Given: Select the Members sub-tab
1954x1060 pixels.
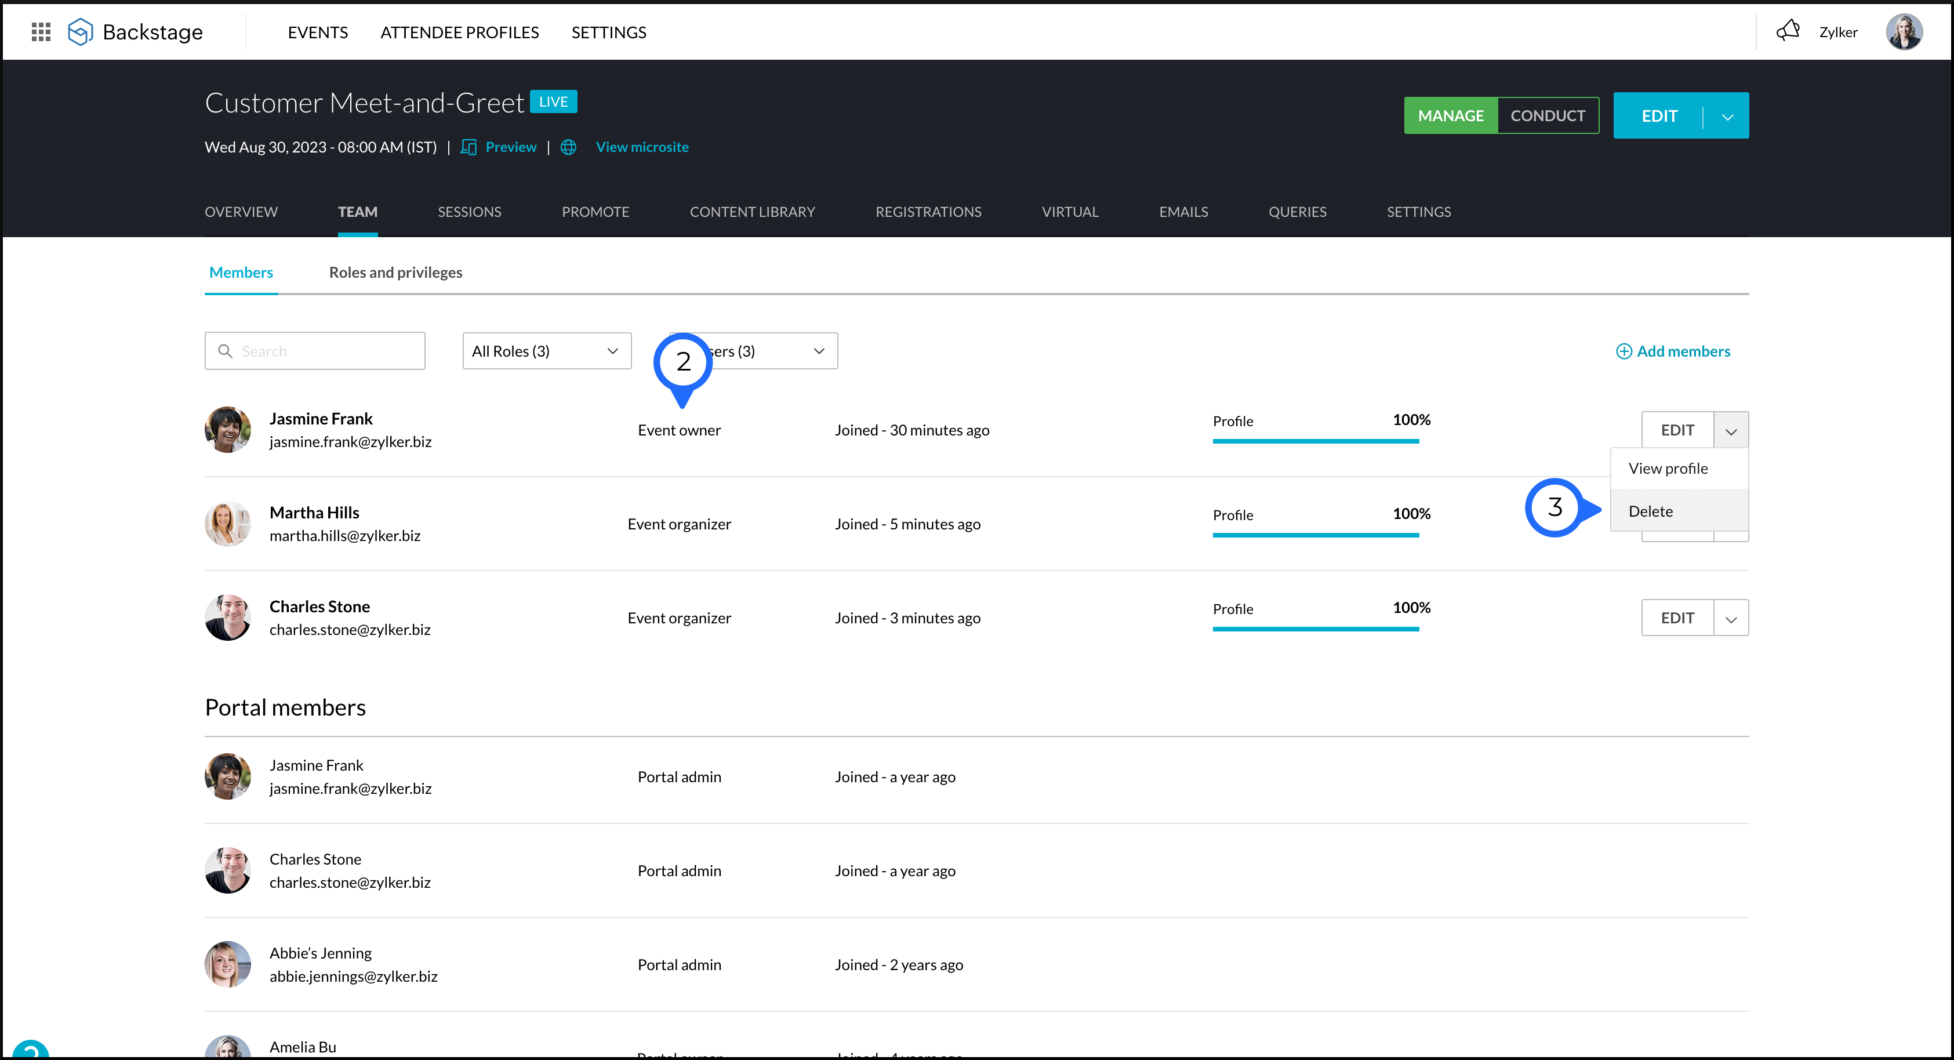Looking at the screenshot, I should coord(241,273).
